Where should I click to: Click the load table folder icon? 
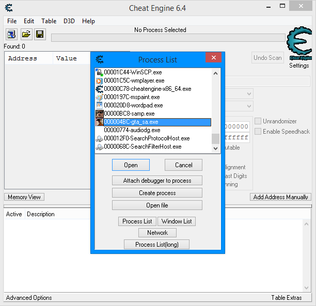pyautogui.click(x=26, y=34)
